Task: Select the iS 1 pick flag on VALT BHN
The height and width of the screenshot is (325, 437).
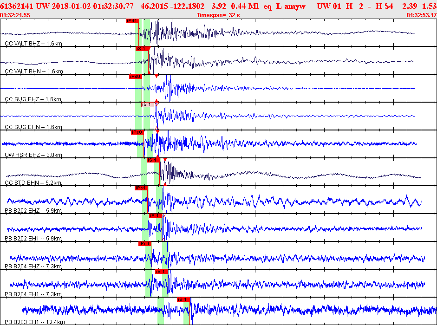Action: pos(142,49)
